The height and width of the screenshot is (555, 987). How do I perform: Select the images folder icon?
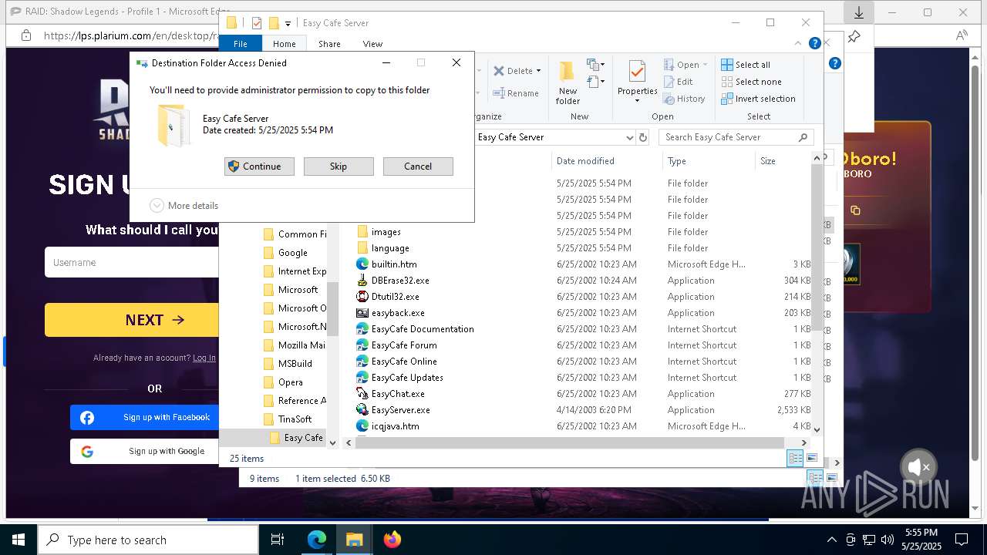(362, 232)
